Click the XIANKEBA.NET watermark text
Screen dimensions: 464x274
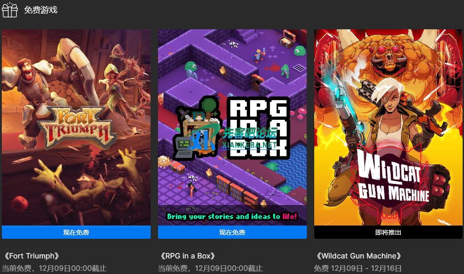click(250, 145)
